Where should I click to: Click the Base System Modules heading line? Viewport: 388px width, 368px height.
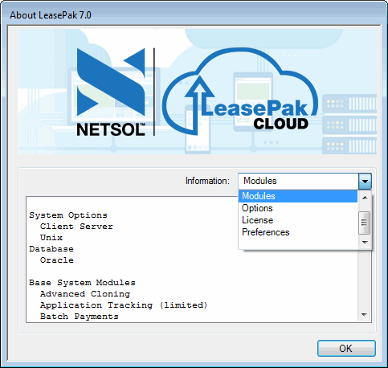[82, 283]
